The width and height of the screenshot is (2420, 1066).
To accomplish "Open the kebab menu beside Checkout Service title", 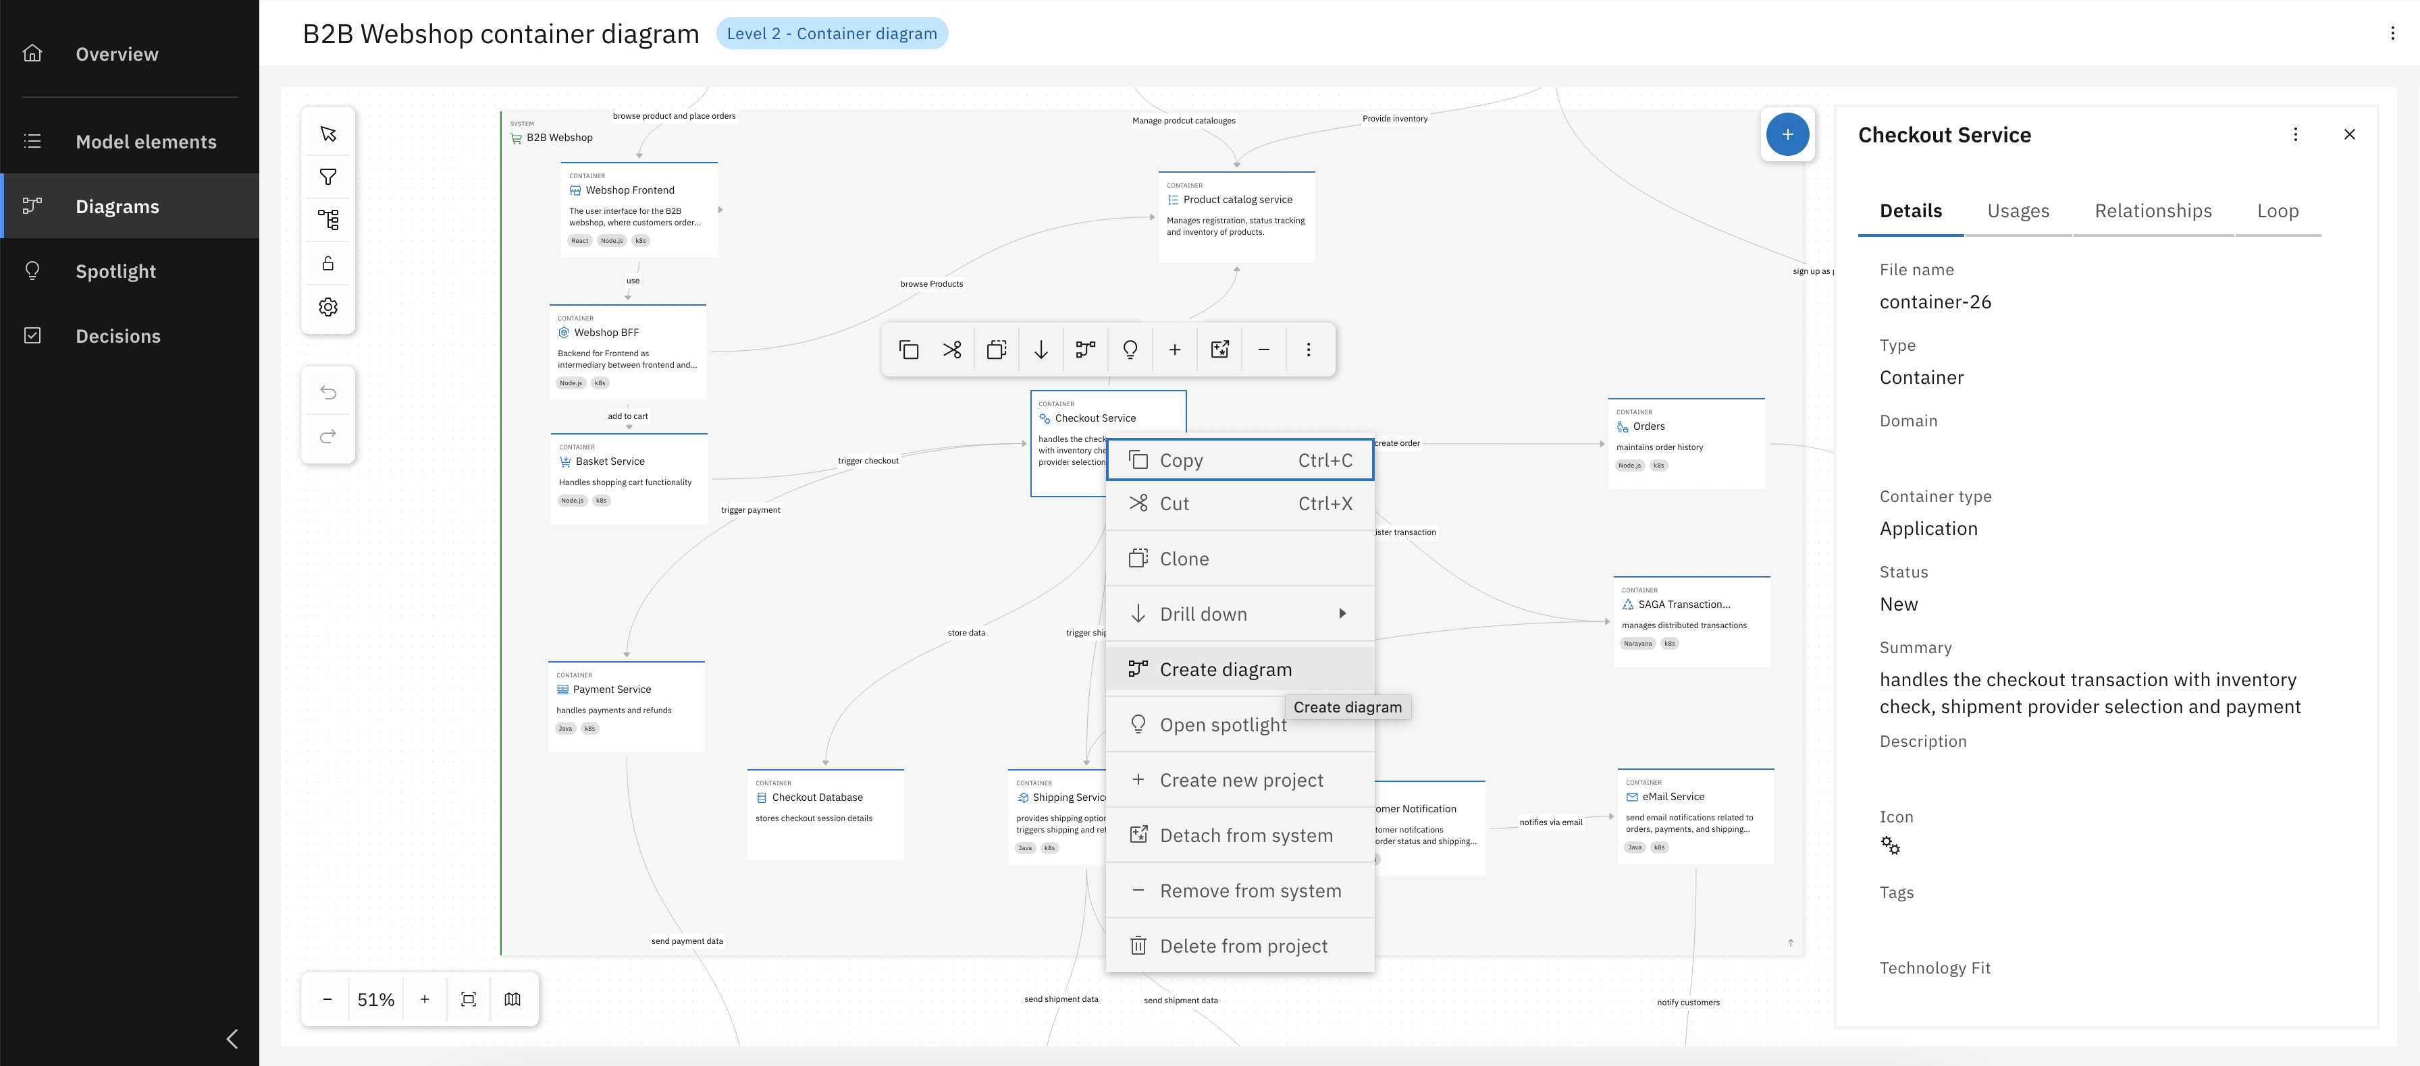I will [x=2295, y=134].
